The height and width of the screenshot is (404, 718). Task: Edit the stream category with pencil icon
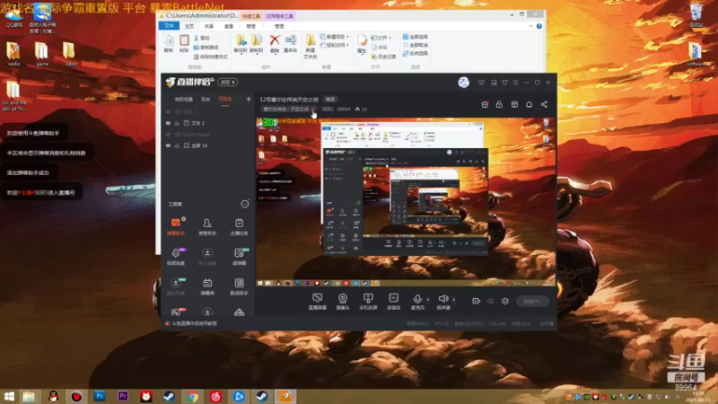point(313,109)
